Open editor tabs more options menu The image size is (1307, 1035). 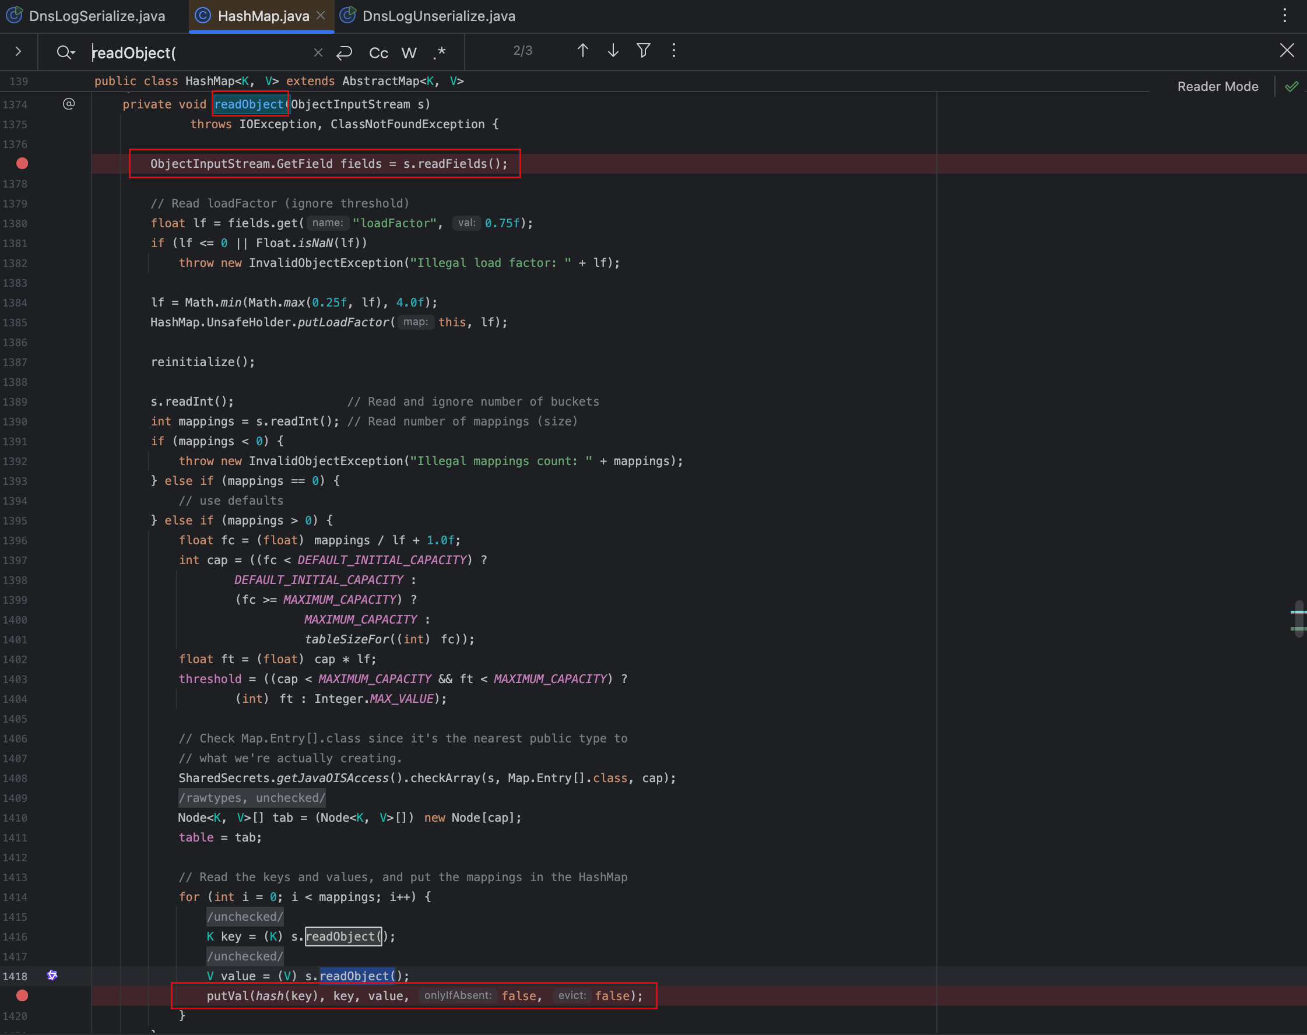(x=1284, y=16)
